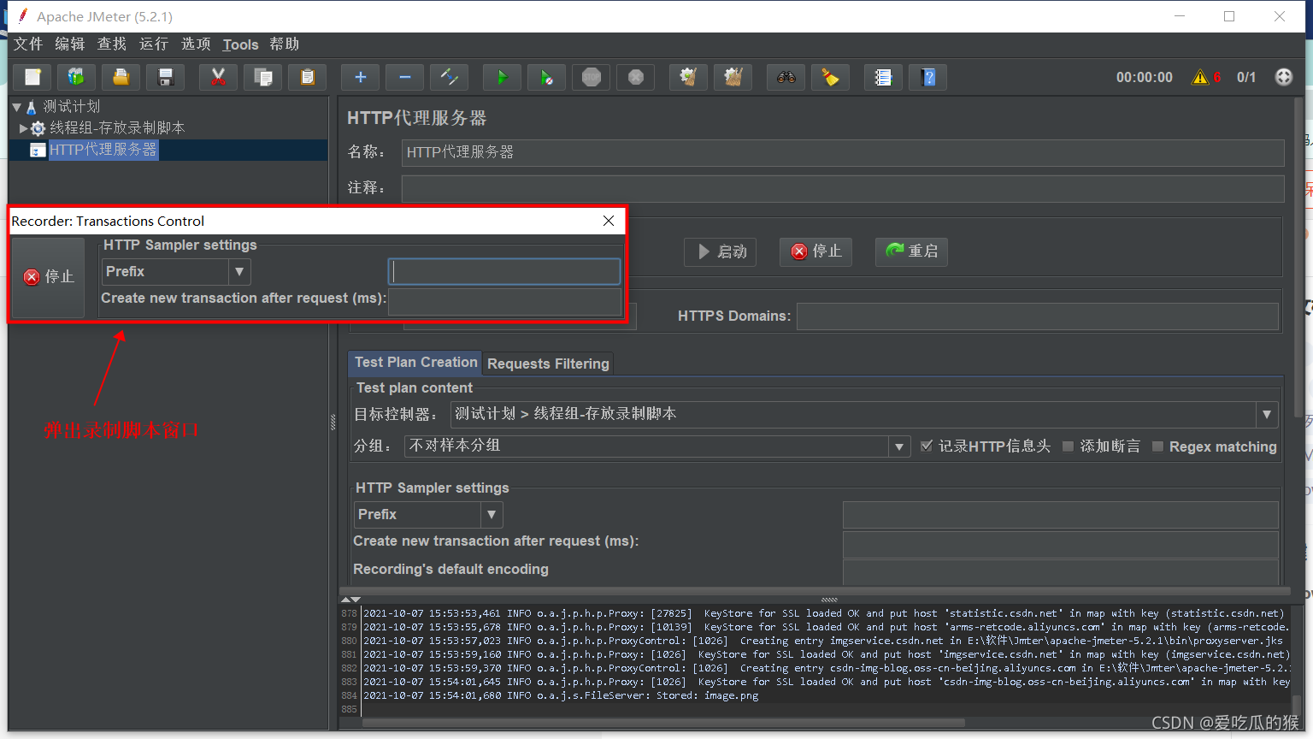Open Prefix dropdown in main panel
The height and width of the screenshot is (739, 1313).
(x=491, y=515)
